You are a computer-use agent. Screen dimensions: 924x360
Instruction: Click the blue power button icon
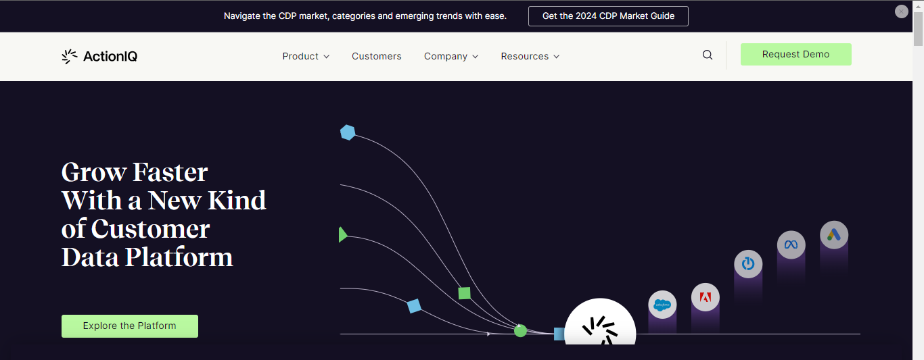(x=748, y=264)
